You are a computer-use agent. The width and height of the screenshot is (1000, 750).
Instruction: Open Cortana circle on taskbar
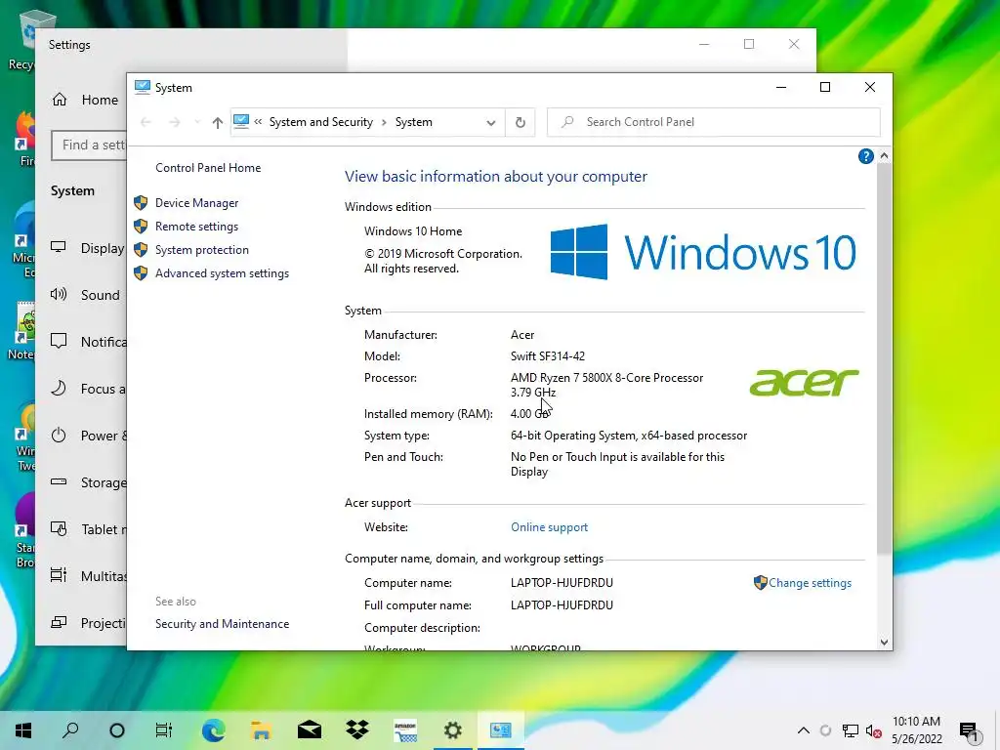[x=117, y=730]
